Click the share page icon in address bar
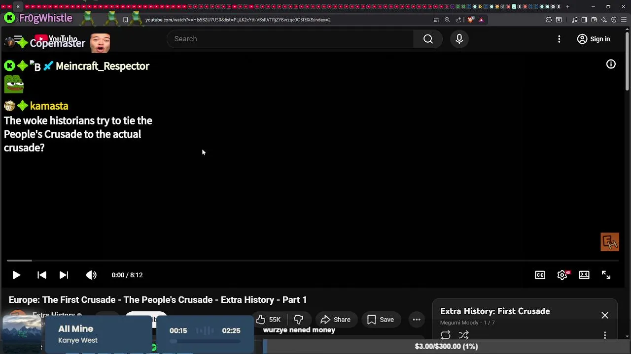 [458, 20]
